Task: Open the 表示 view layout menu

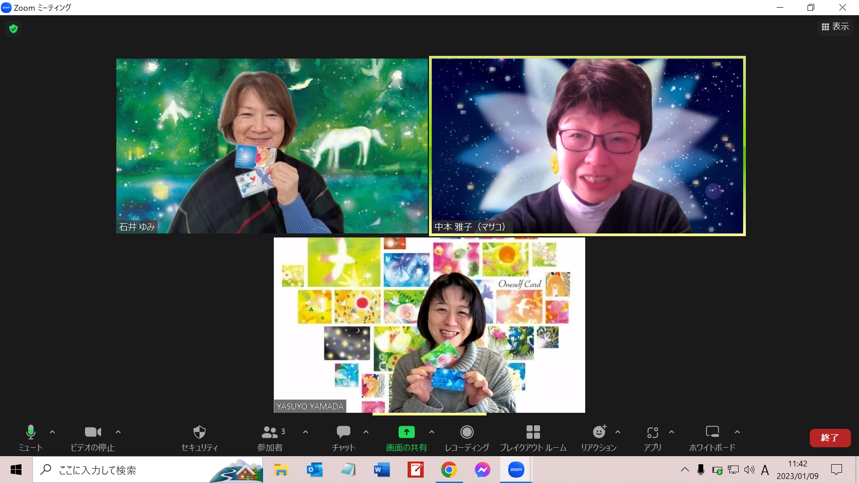Action: (835, 27)
